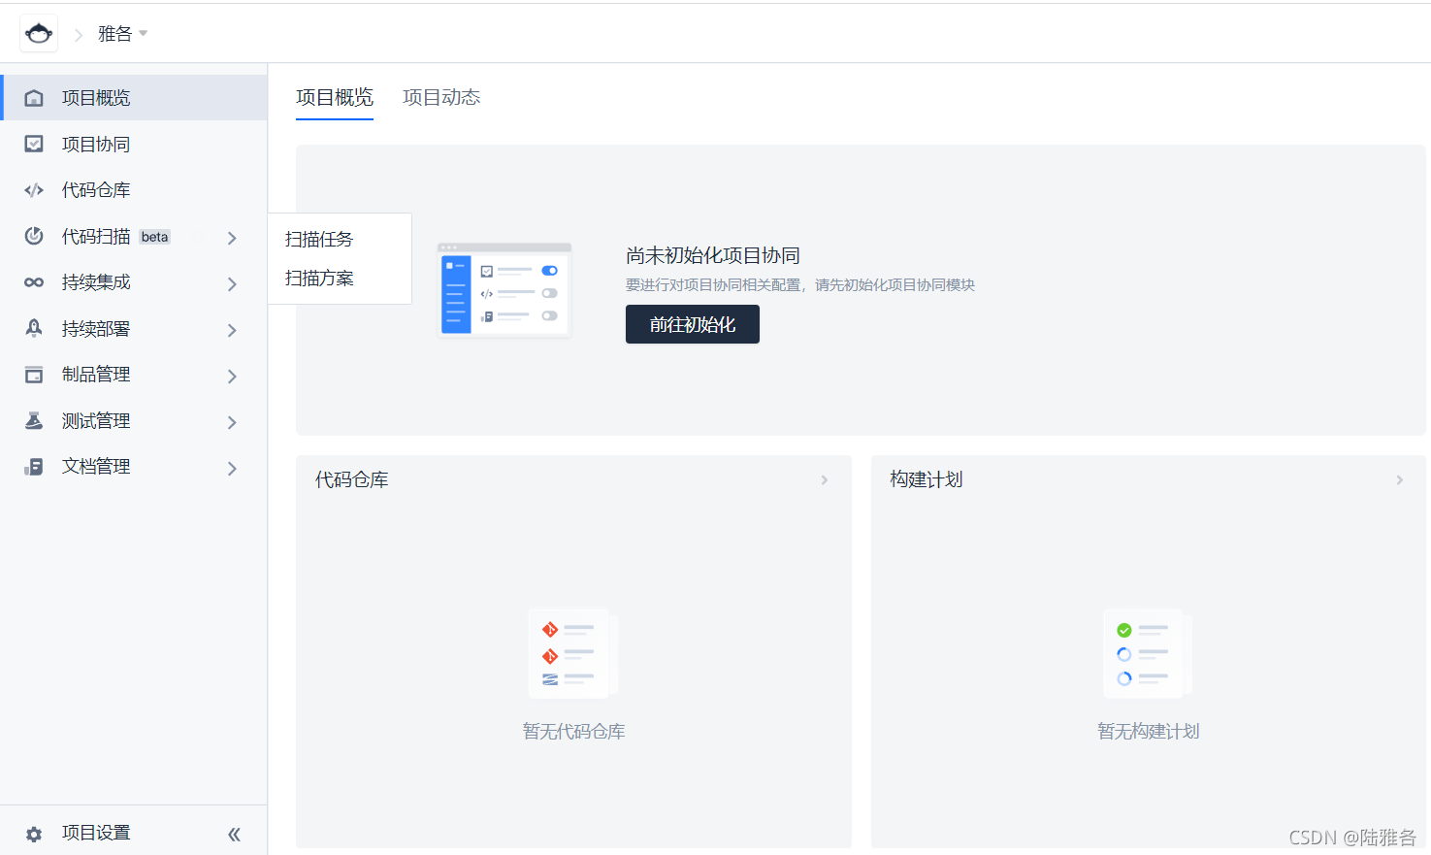The width and height of the screenshot is (1431, 855).
Task: Open 文档管理 sidebar entry
Action: point(134,467)
